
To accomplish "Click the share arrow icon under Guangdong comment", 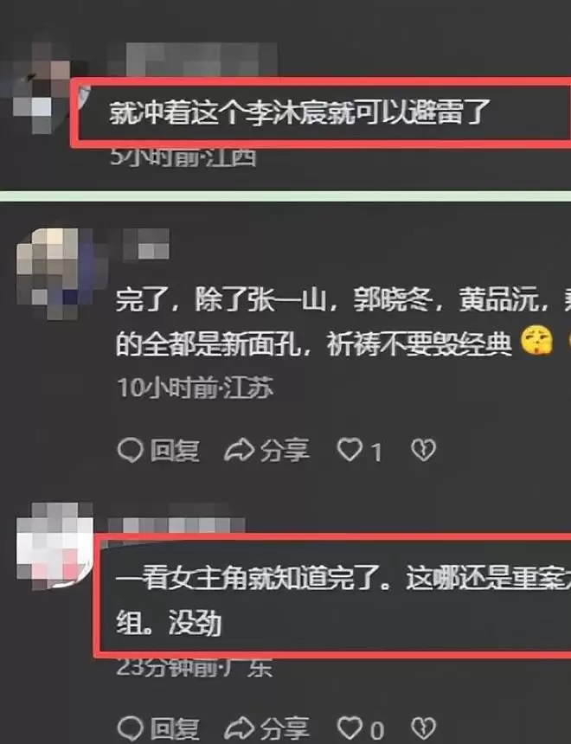I will point(239,728).
